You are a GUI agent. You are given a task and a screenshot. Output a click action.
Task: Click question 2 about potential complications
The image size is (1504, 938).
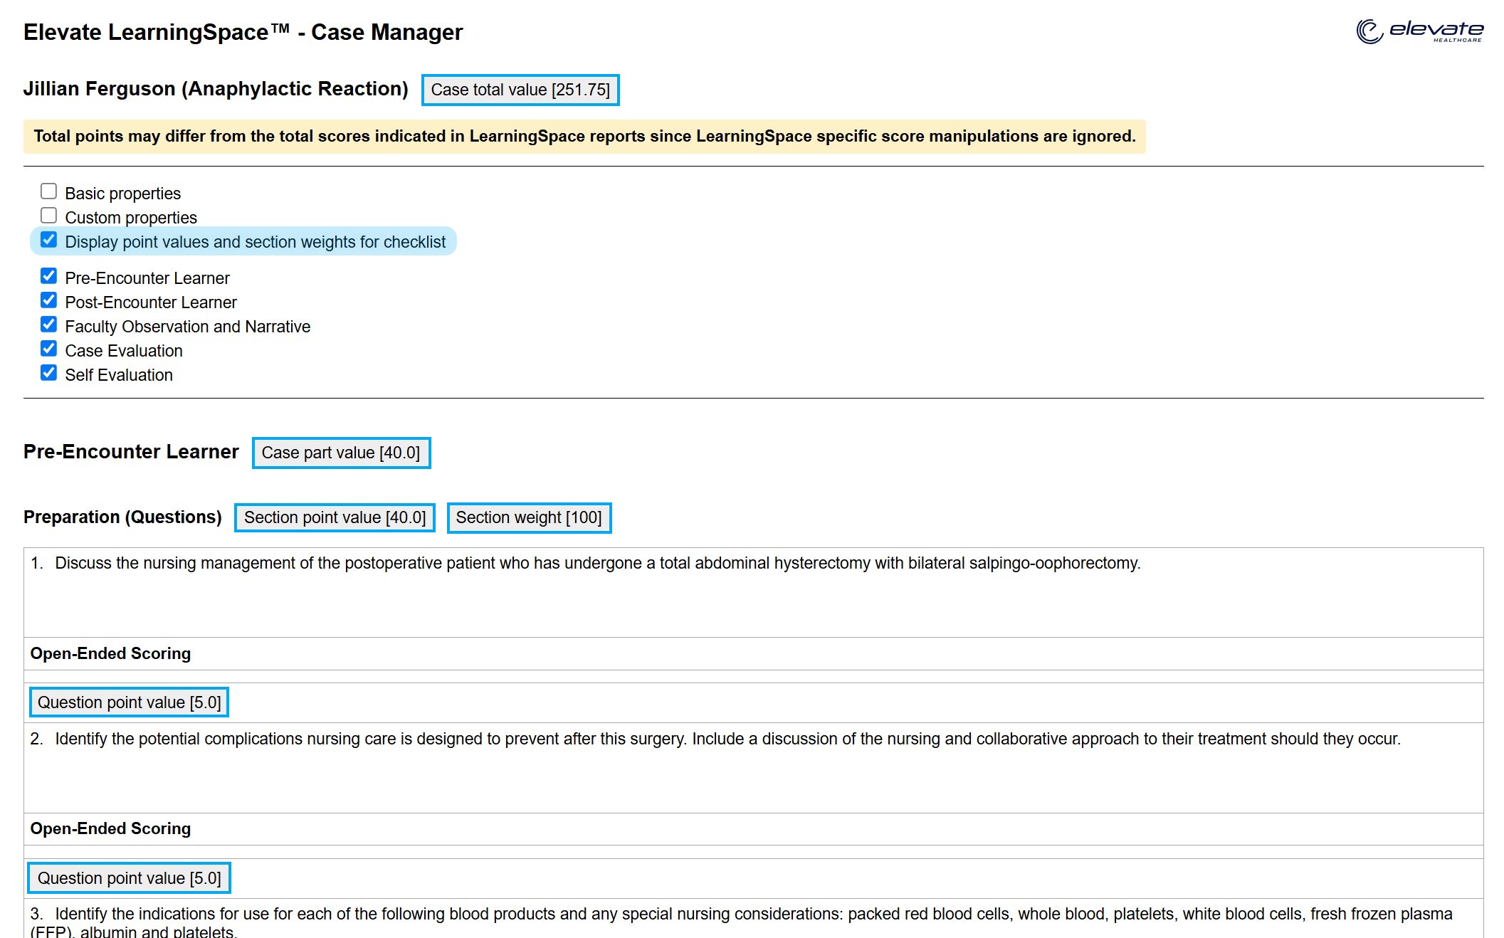point(727,739)
